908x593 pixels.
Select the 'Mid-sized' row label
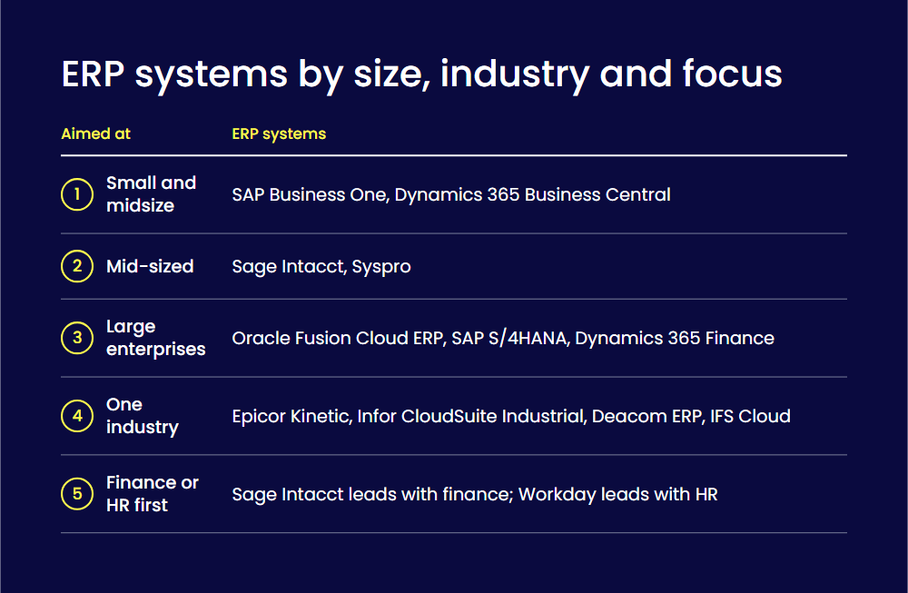click(x=150, y=266)
